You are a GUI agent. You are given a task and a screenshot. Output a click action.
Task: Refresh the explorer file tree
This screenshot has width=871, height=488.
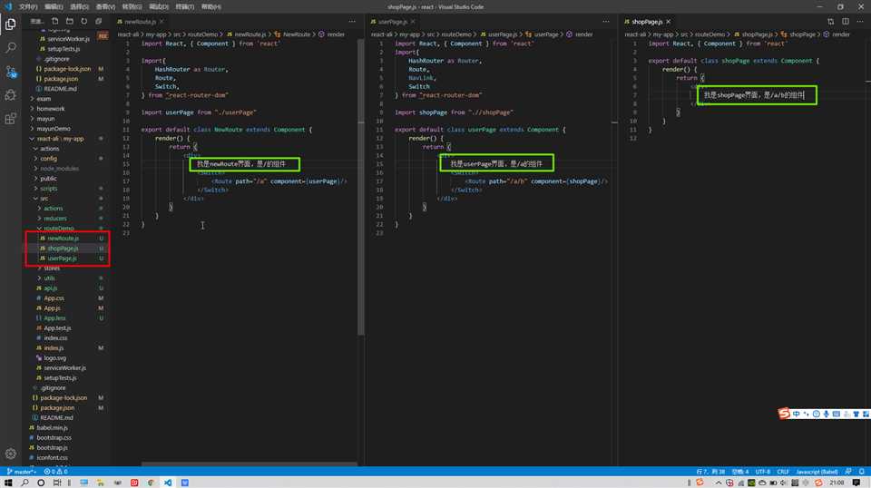coord(83,21)
